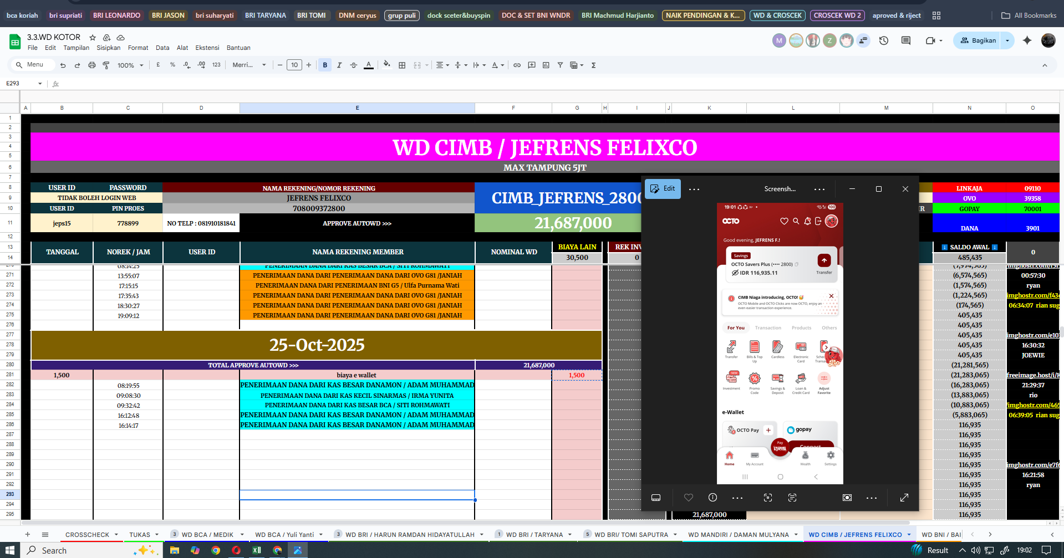Increase font size with plus button

pyautogui.click(x=309, y=65)
